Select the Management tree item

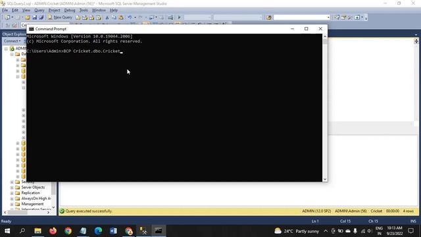[32, 204]
